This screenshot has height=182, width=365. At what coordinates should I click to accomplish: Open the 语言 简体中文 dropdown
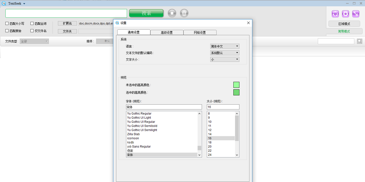225,46
